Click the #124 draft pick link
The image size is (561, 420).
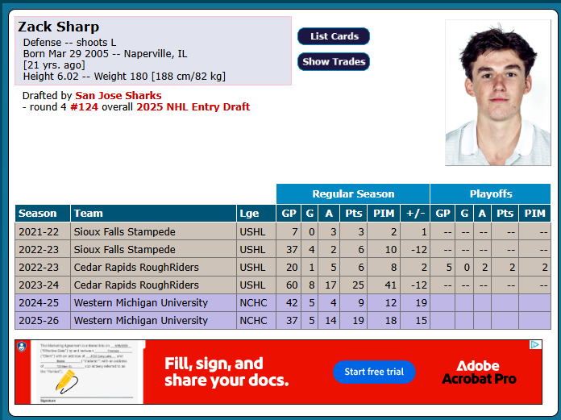click(84, 107)
